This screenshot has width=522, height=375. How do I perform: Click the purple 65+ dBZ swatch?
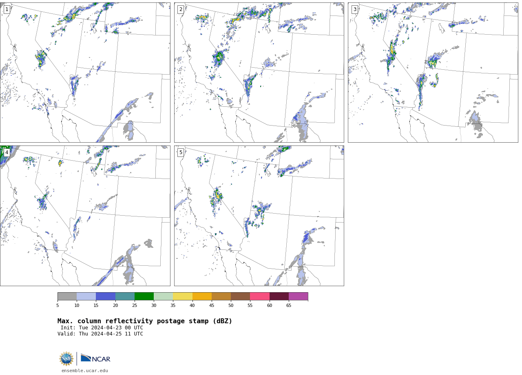299,296
